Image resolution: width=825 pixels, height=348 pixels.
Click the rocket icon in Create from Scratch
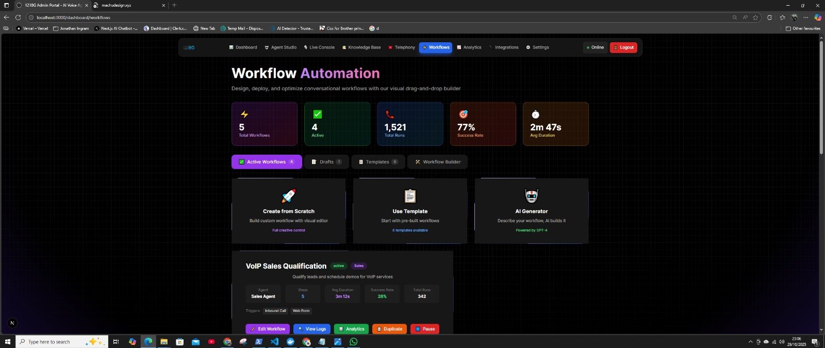[x=289, y=196]
